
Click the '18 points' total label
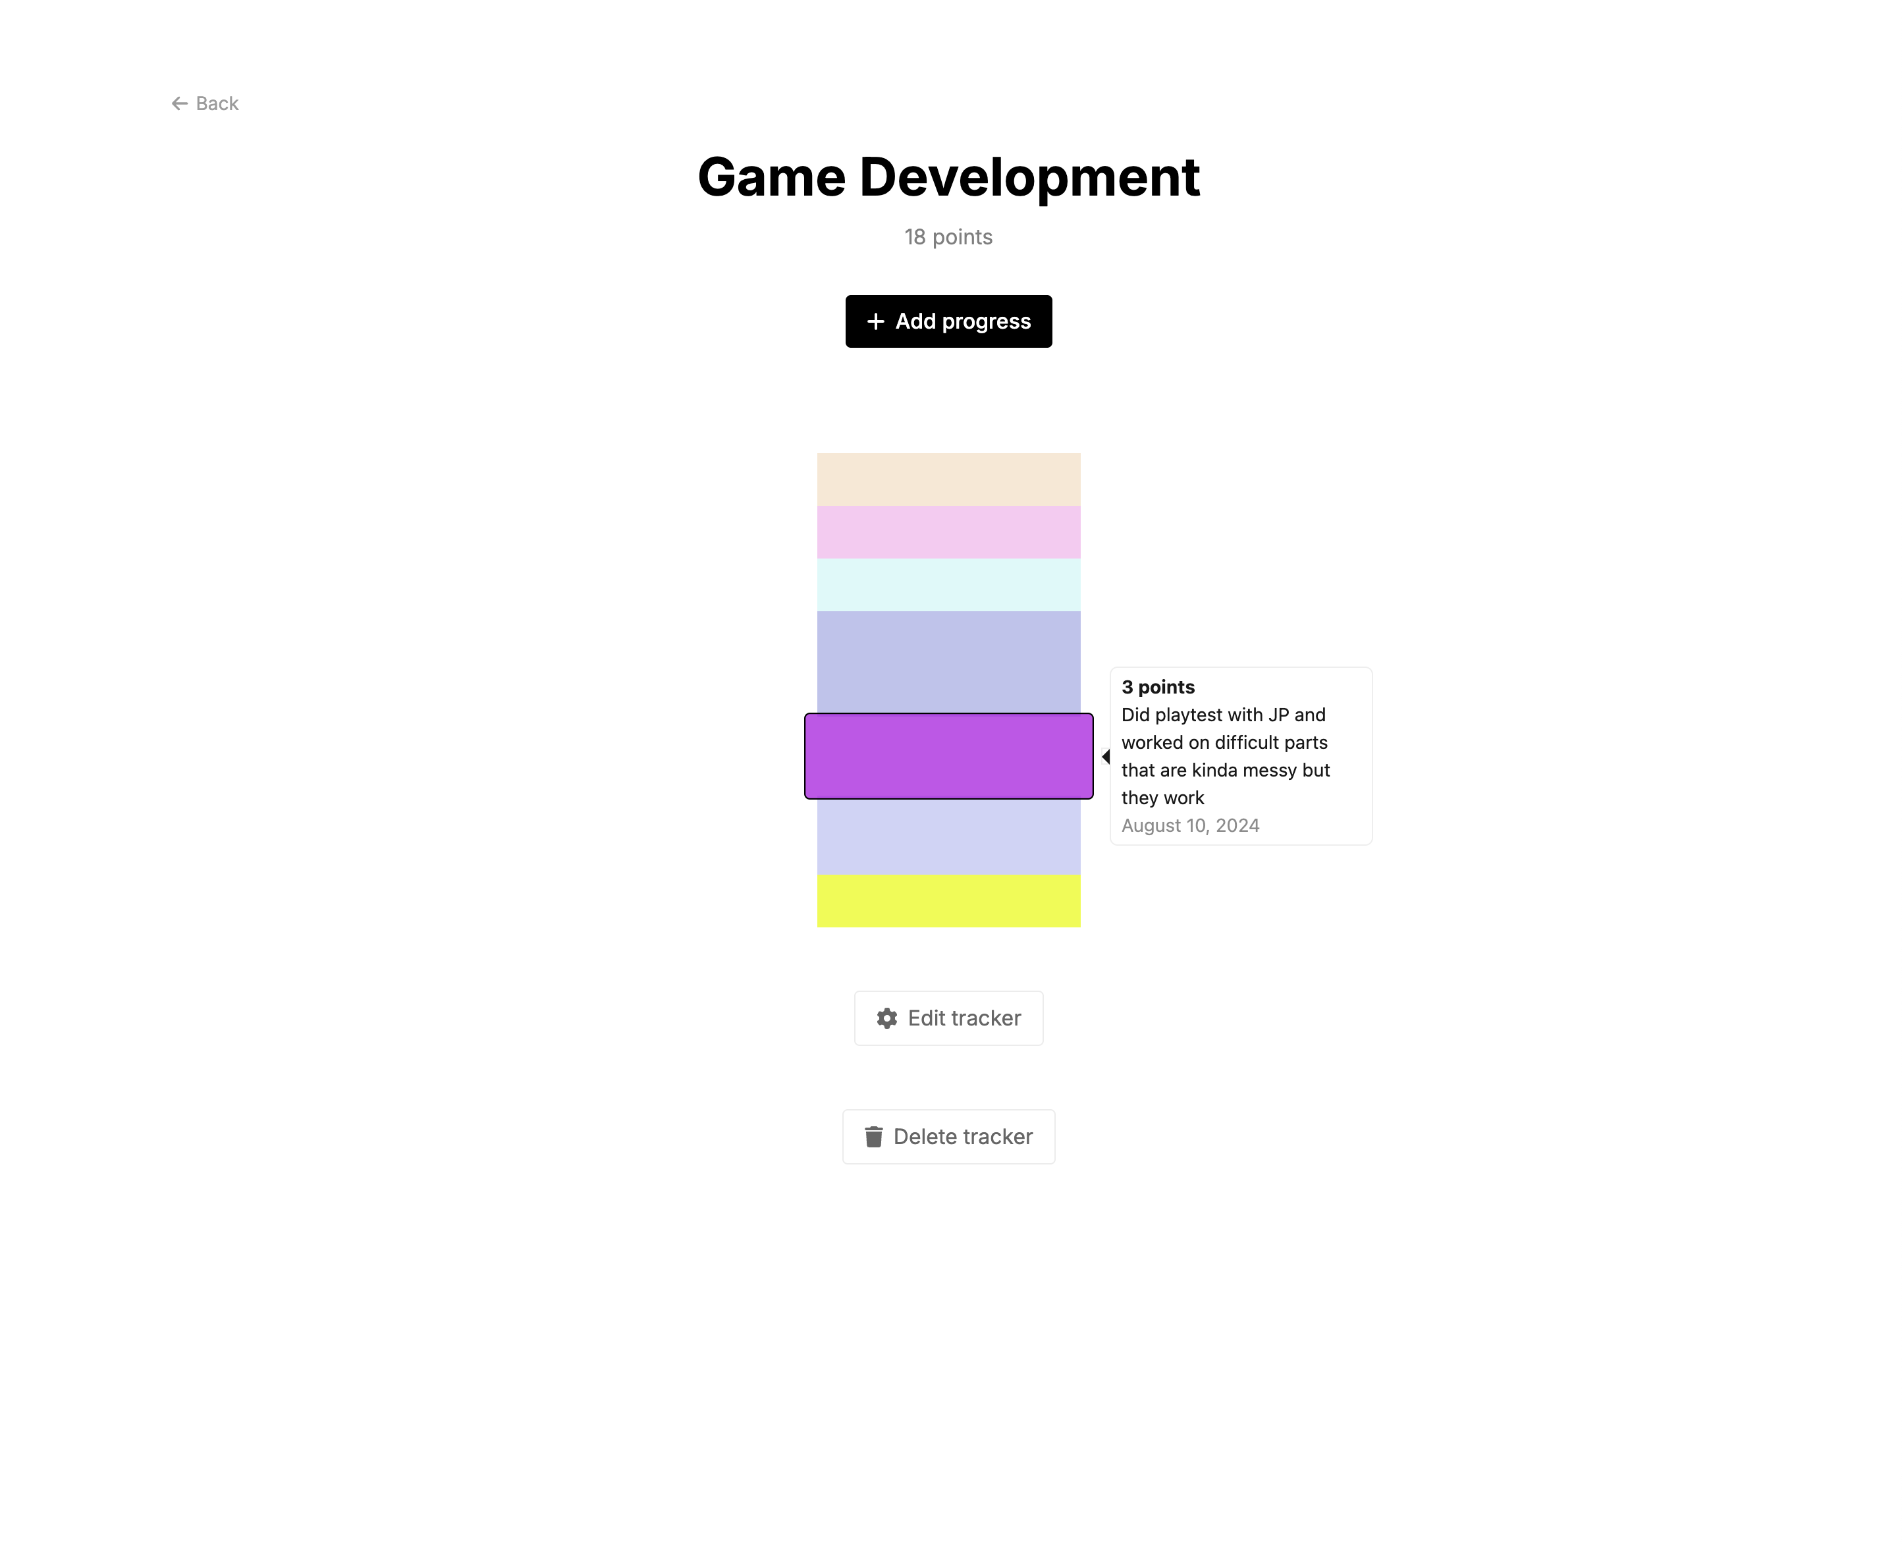click(x=948, y=237)
